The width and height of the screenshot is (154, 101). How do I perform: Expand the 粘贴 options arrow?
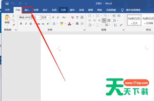7,25
